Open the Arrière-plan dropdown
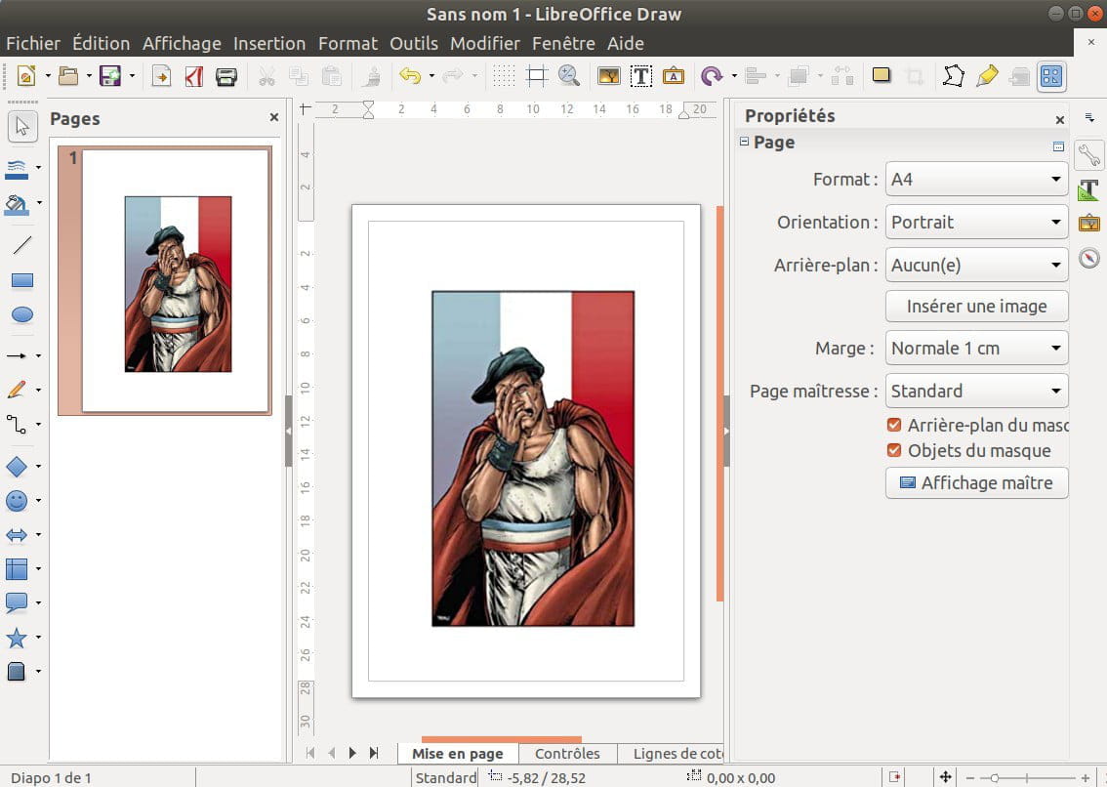This screenshot has height=787, width=1107. pos(976,265)
